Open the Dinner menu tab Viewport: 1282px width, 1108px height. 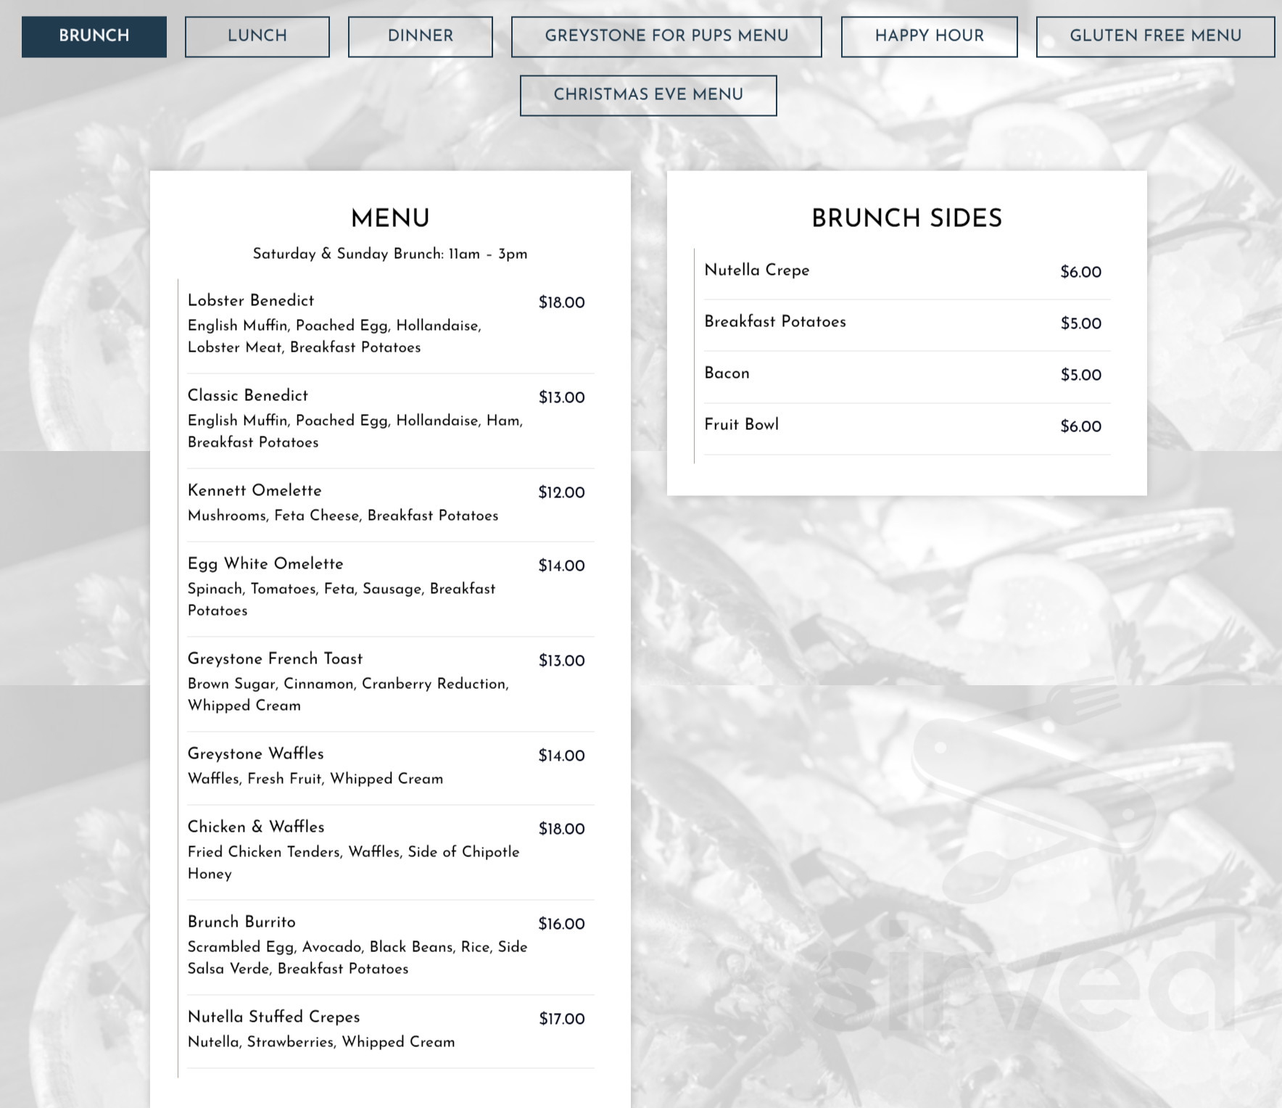tap(421, 36)
